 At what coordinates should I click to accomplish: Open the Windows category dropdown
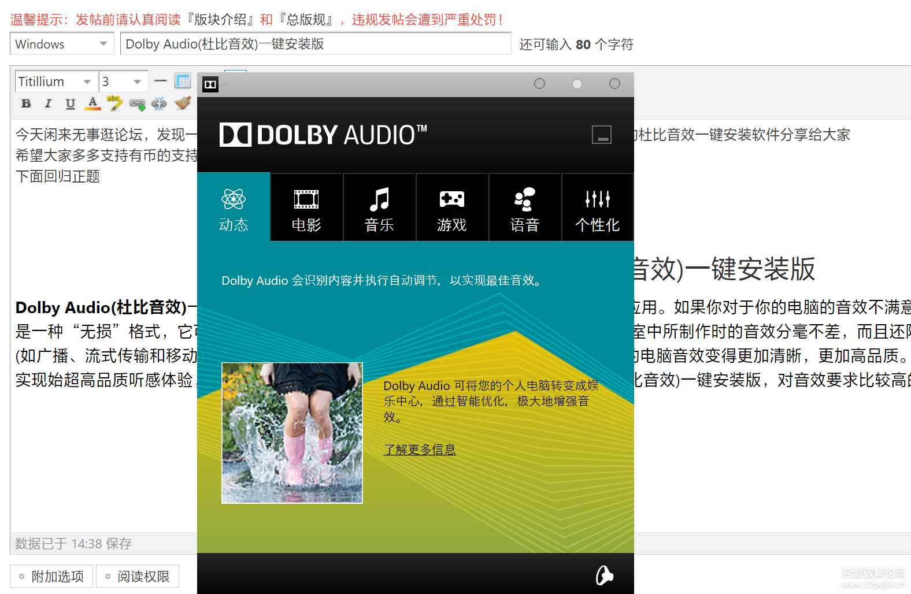point(61,44)
